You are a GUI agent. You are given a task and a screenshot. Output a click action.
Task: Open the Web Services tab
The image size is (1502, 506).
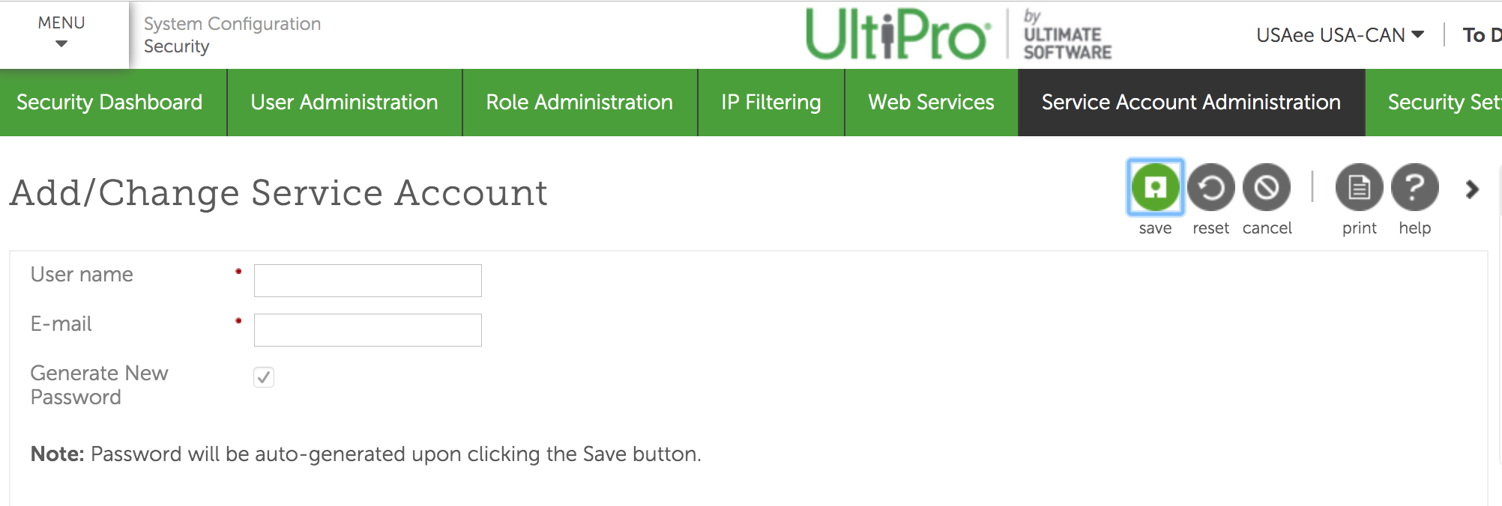coord(931,103)
